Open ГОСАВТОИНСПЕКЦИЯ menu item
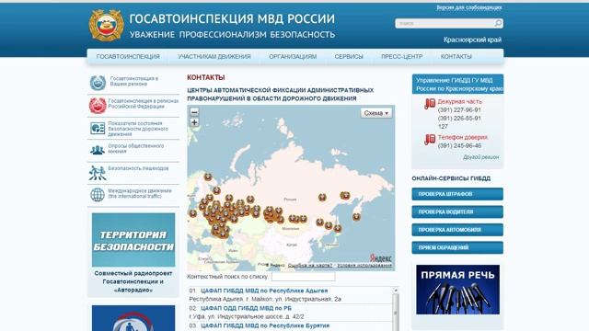The height and width of the screenshot is (331, 589). click(x=128, y=57)
